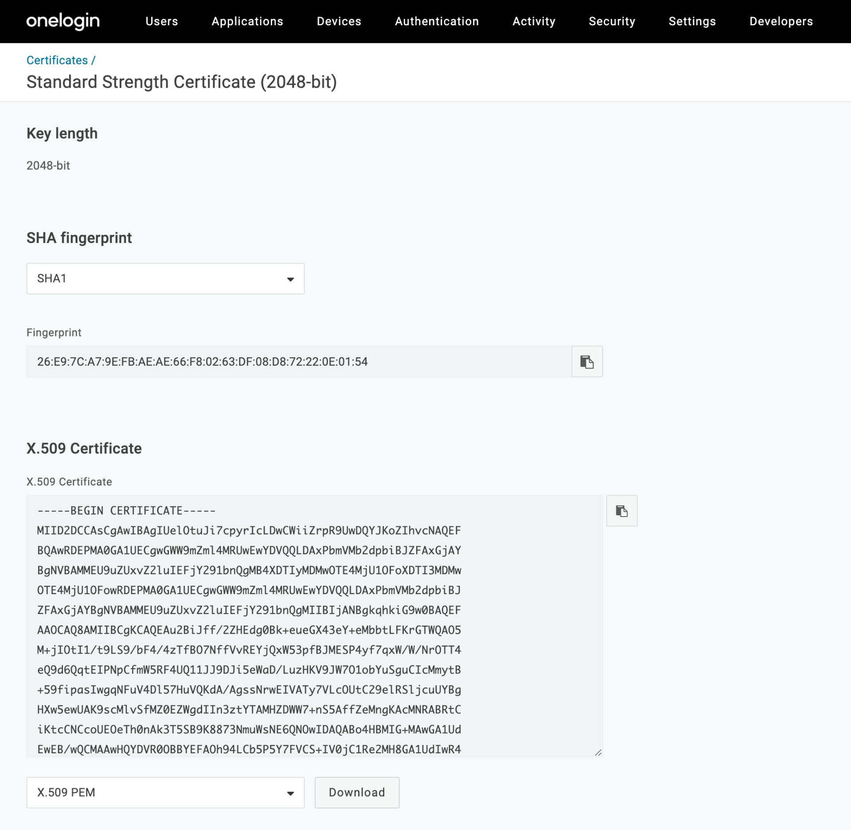Screen dimensions: 851x830
Task: Open the Authentication menu
Action: (437, 21)
